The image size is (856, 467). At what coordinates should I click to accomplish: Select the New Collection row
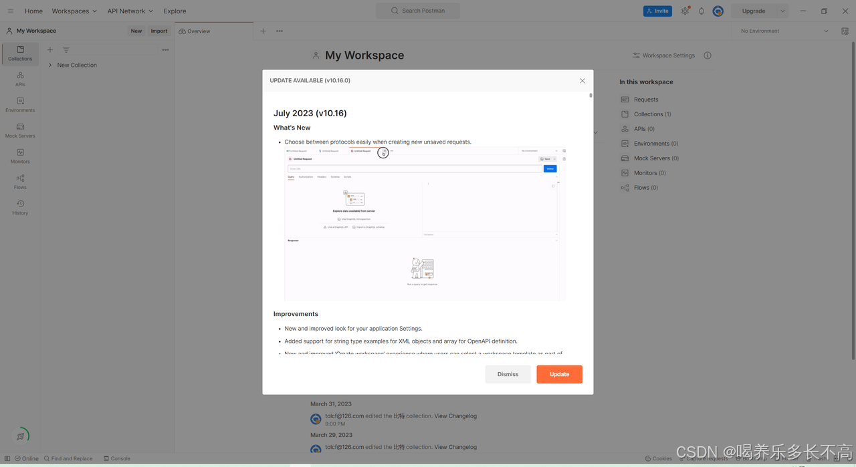tap(109, 65)
